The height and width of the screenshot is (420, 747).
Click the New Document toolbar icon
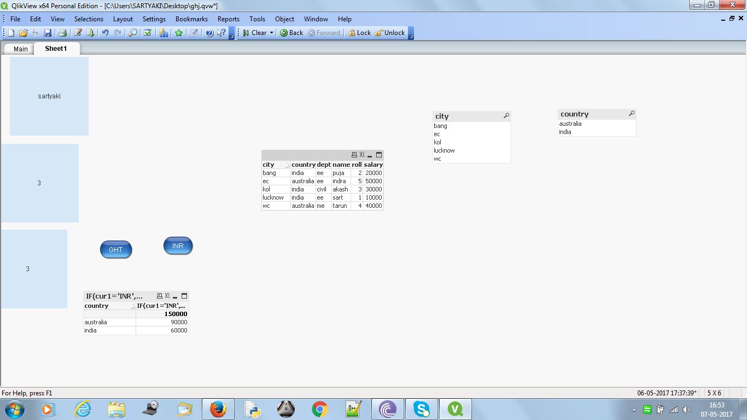click(11, 33)
